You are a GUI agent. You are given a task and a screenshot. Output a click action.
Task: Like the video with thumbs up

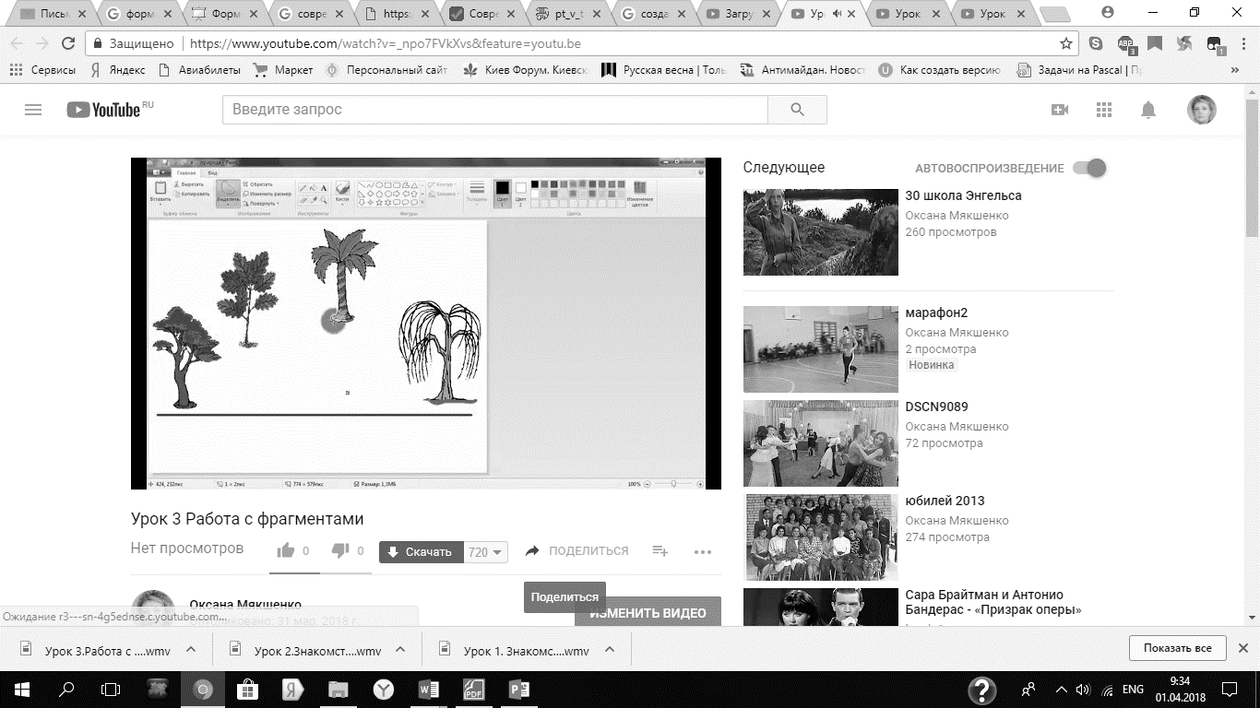click(x=286, y=551)
